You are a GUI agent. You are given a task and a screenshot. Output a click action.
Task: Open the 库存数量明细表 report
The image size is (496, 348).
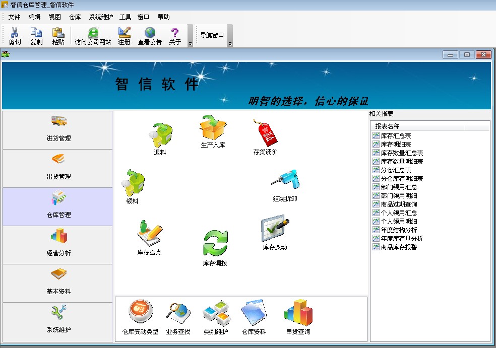[x=398, y=162]
